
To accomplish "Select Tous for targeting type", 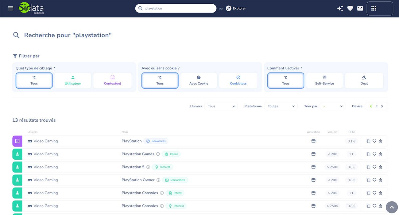I will click(34, 80).
